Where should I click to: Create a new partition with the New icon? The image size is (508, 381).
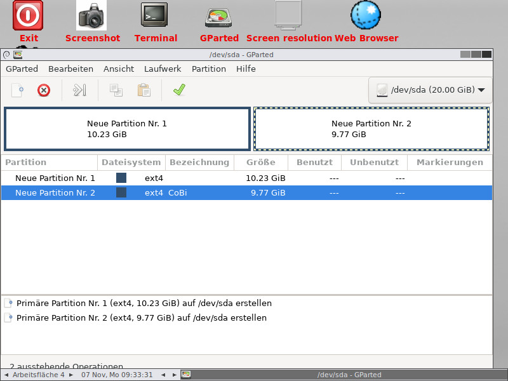(17, 90)
